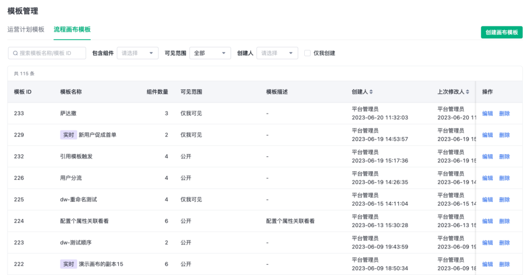Screen dimensions: 525x275
Task: Switch to 运营计划模板 tab
Action: 26,30
